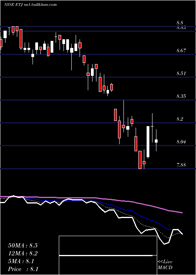The height and width of the screenshot is (275, 196).
Task: Click the blue 12MA line's right end
Action: coord(181,229)
